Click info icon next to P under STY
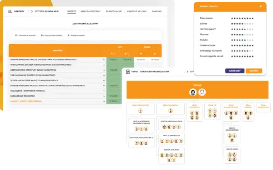Screen dimensions: 273x170 (114, 54)
